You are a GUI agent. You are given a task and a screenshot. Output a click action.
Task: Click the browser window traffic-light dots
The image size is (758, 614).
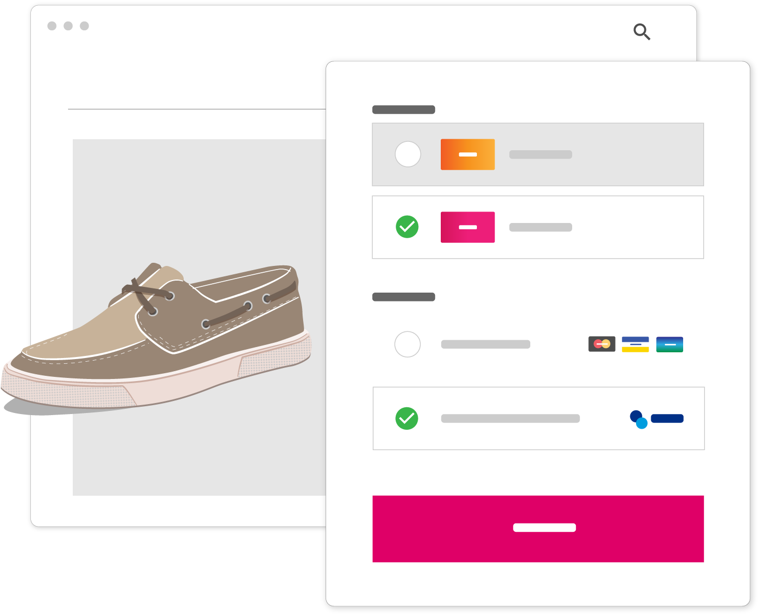(x=67, y=25)
